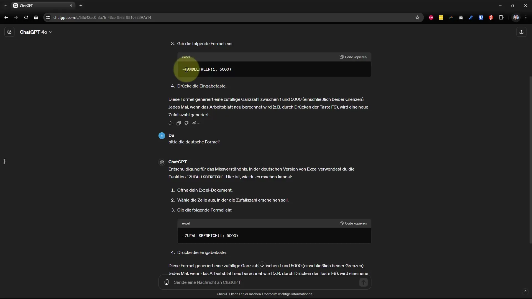532x299 pixels.
Task: Click the ChatGPT assistant avatar logo
Action: [x=162, y=162]
